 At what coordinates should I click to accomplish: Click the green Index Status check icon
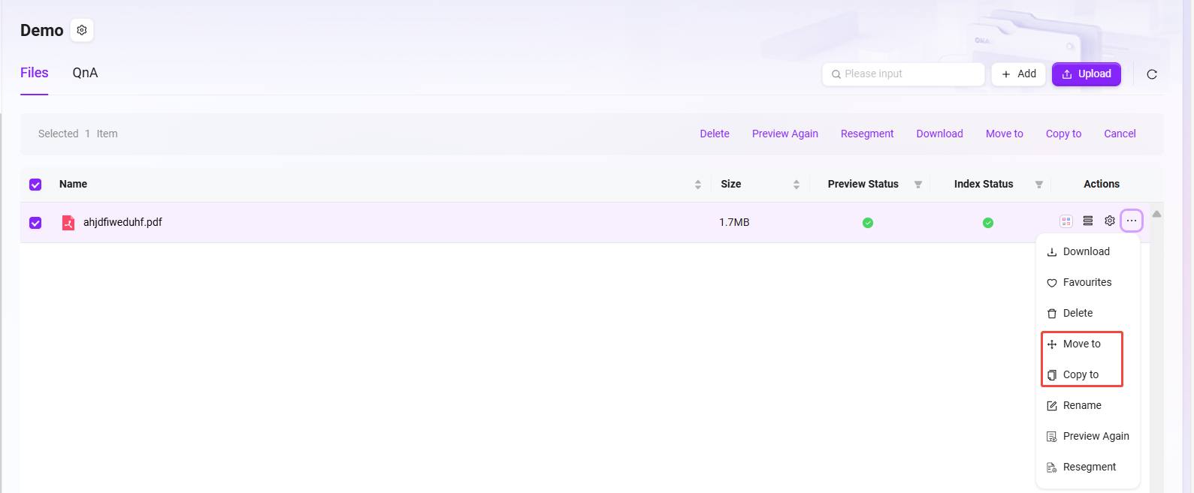(x=987, y=223)
